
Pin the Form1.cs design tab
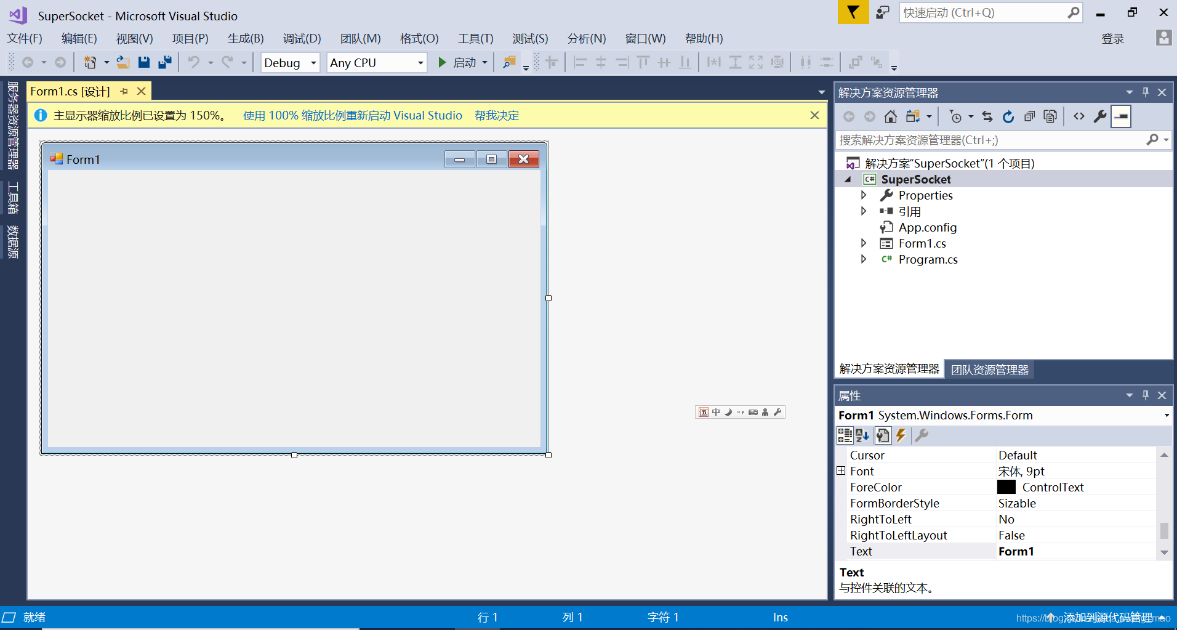pyautogui.click(x=124, y=91)
